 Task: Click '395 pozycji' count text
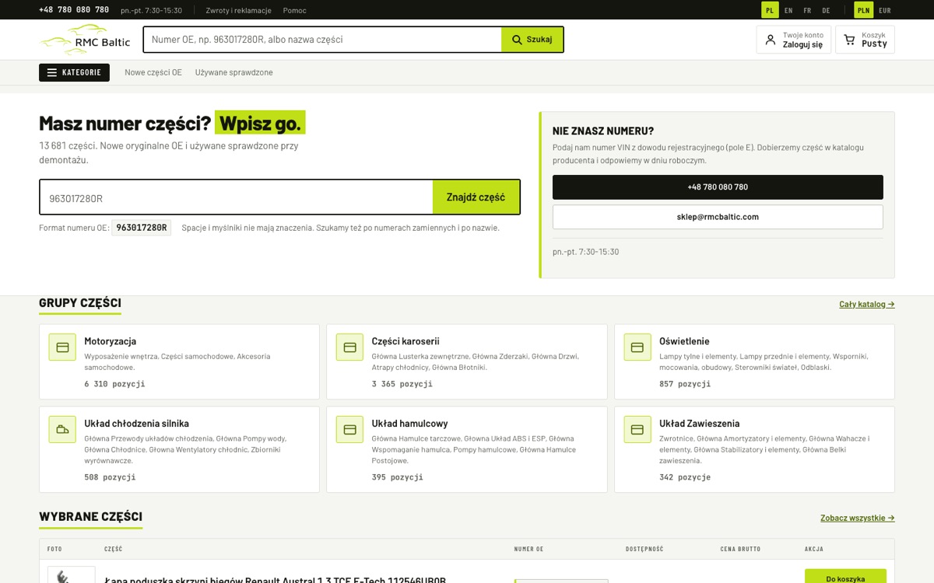[398, 477]
